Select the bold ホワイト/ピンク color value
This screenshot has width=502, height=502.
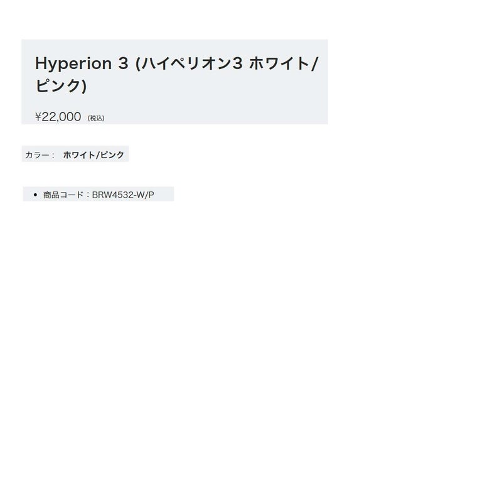(x=93, y=155)
